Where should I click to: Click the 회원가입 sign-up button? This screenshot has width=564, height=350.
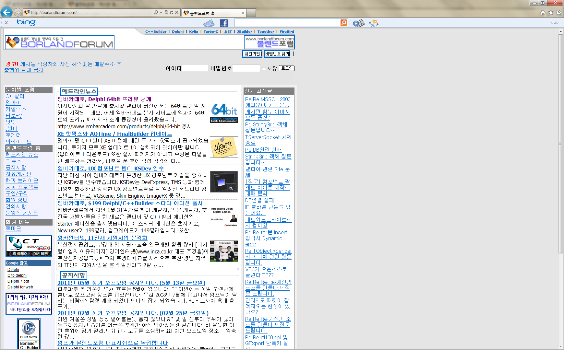pos(252,54)
